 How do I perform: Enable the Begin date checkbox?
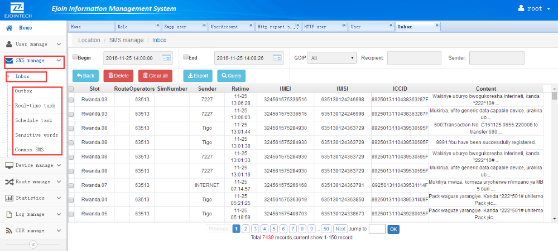tap(75, 57)
